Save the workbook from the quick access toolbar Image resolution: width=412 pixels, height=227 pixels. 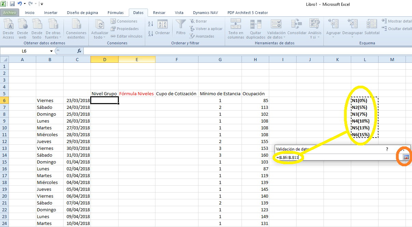coord(12,4)
